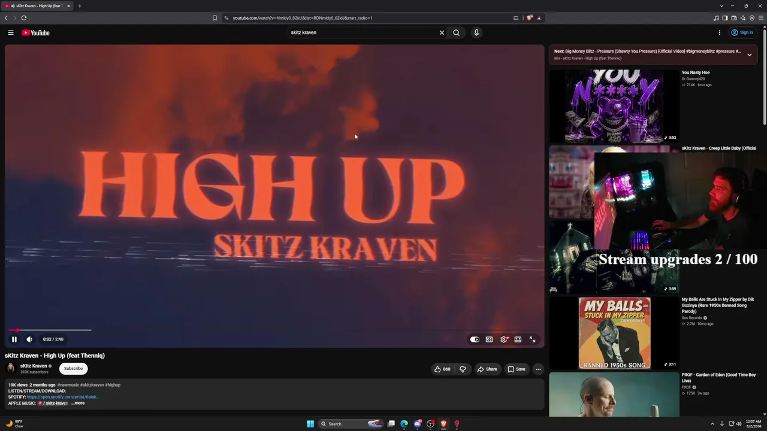
Task: Go to the YouTube home logo
Action: 36,33
